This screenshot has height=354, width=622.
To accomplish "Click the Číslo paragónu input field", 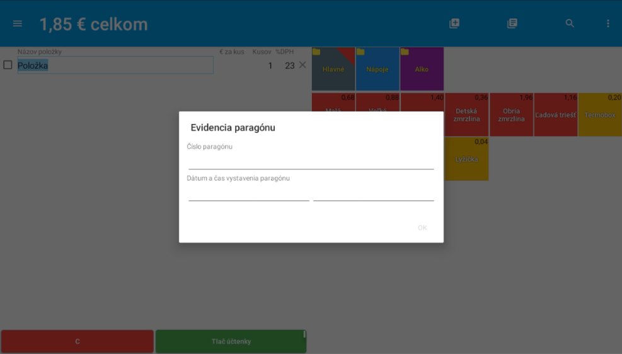I will 311,161.
